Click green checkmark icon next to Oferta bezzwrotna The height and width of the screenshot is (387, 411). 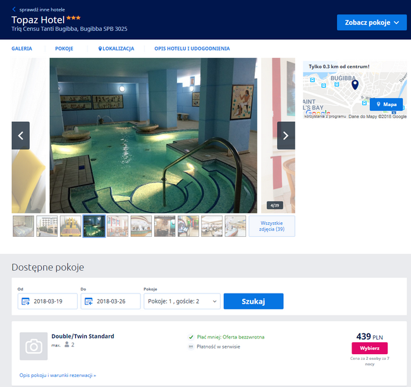191,337
